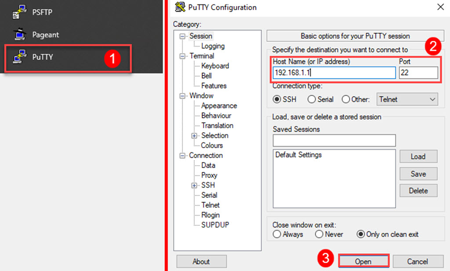Open Rlogin settings category
The image size is (450, 271).
pos(210,215)
